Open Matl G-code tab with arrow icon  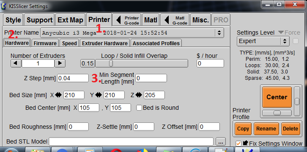pyautogui.click(x=175, y=20)
